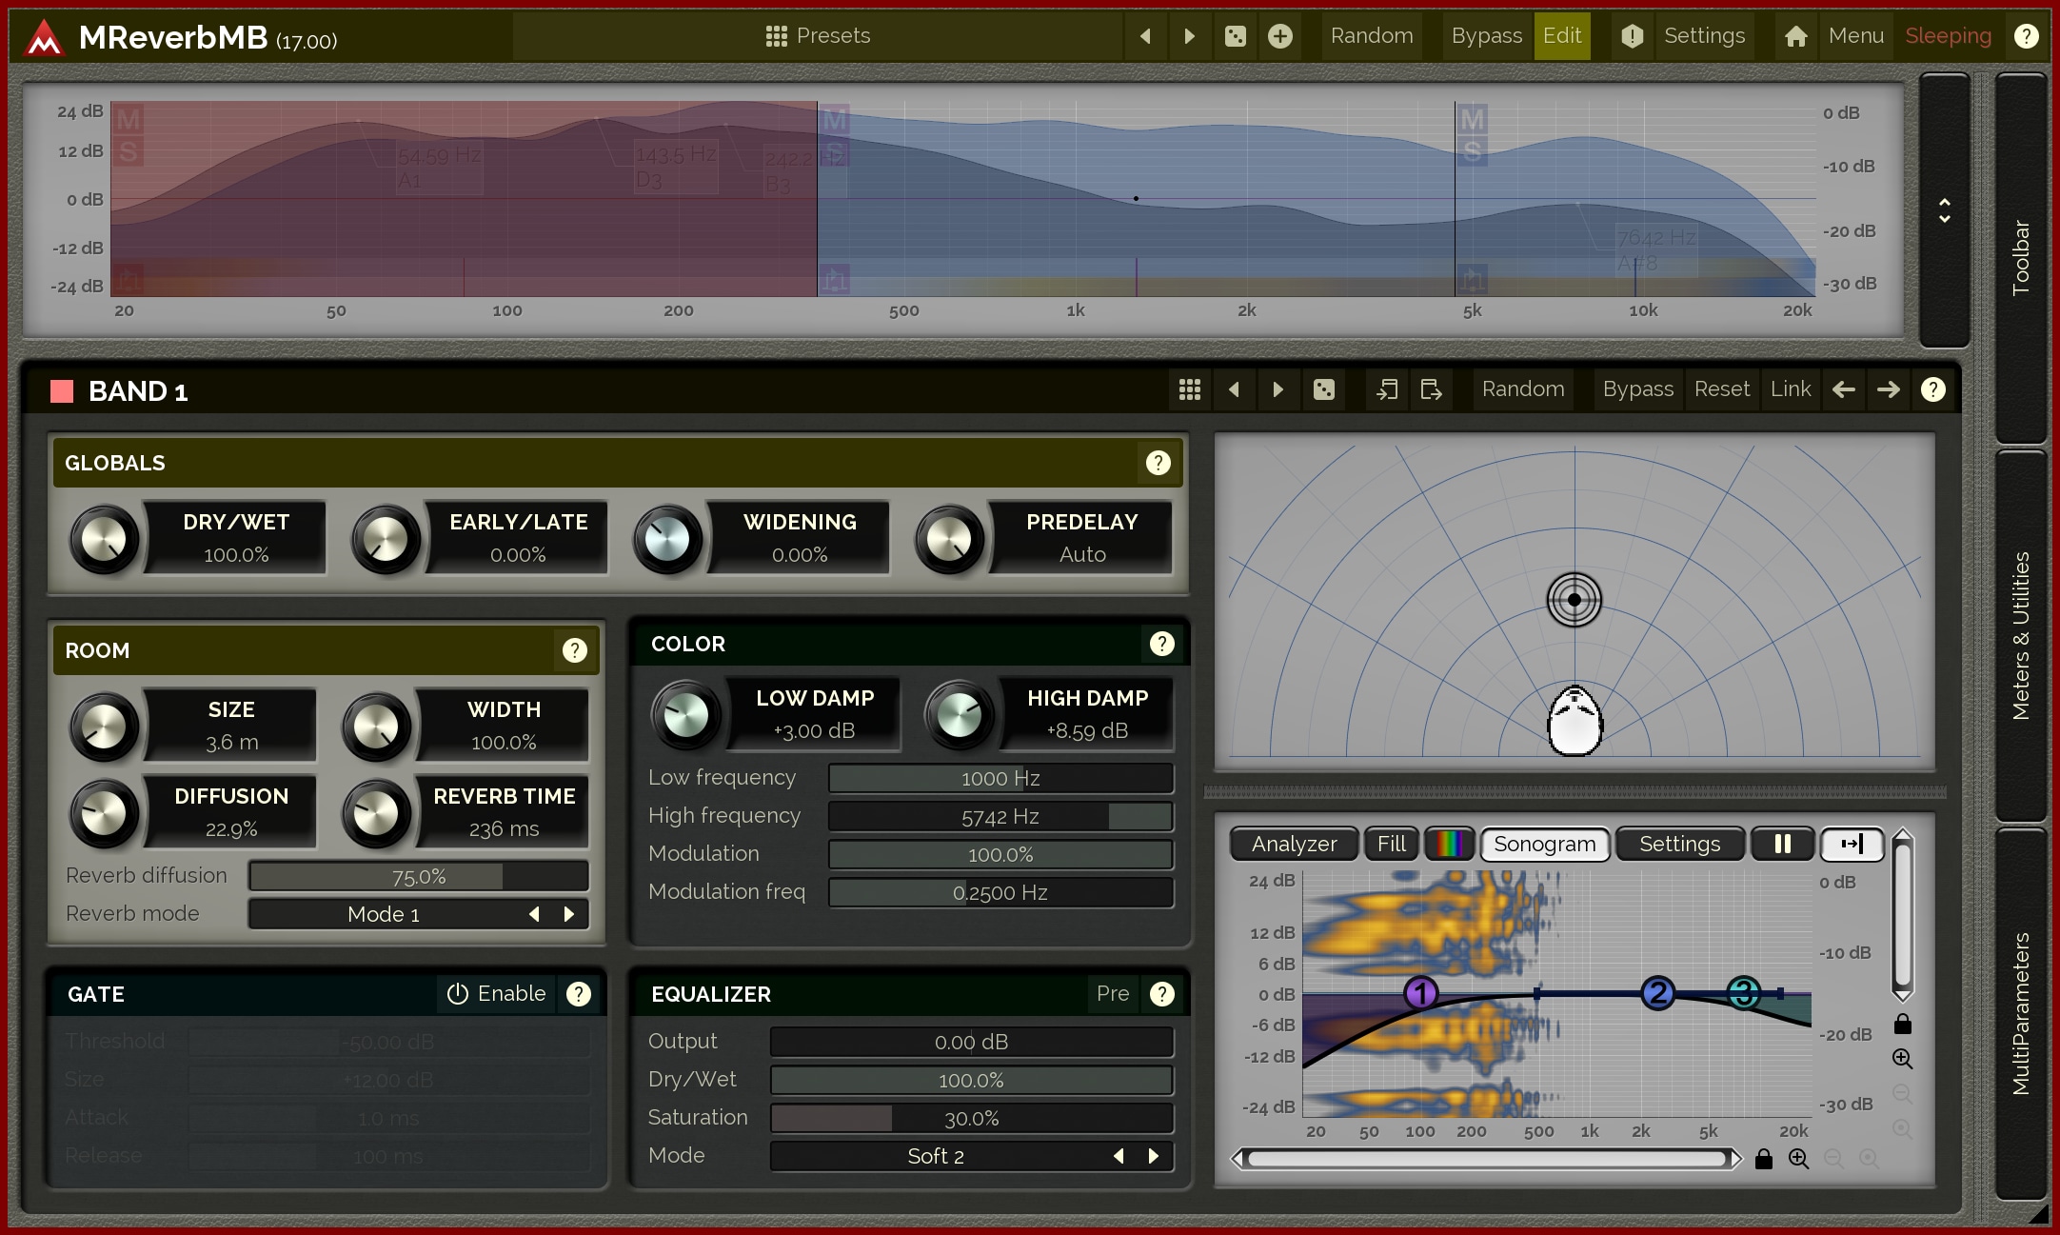This screenshot has width=2060, height=1235.
Task: Pause the analyzer display
Action: click(1782, 844)
